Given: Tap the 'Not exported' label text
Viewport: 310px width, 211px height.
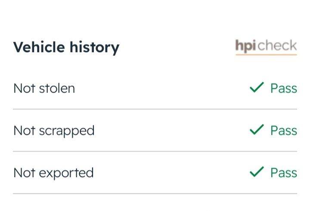Looking at the screenshot, I should tap(53, 173).
